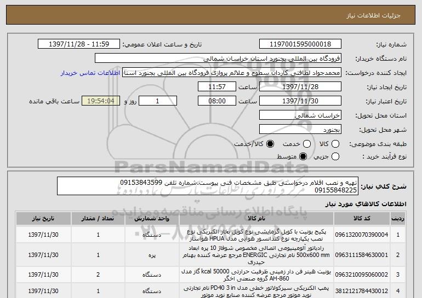Click the remaining time countdown 19:54:04

pos(101,101)
